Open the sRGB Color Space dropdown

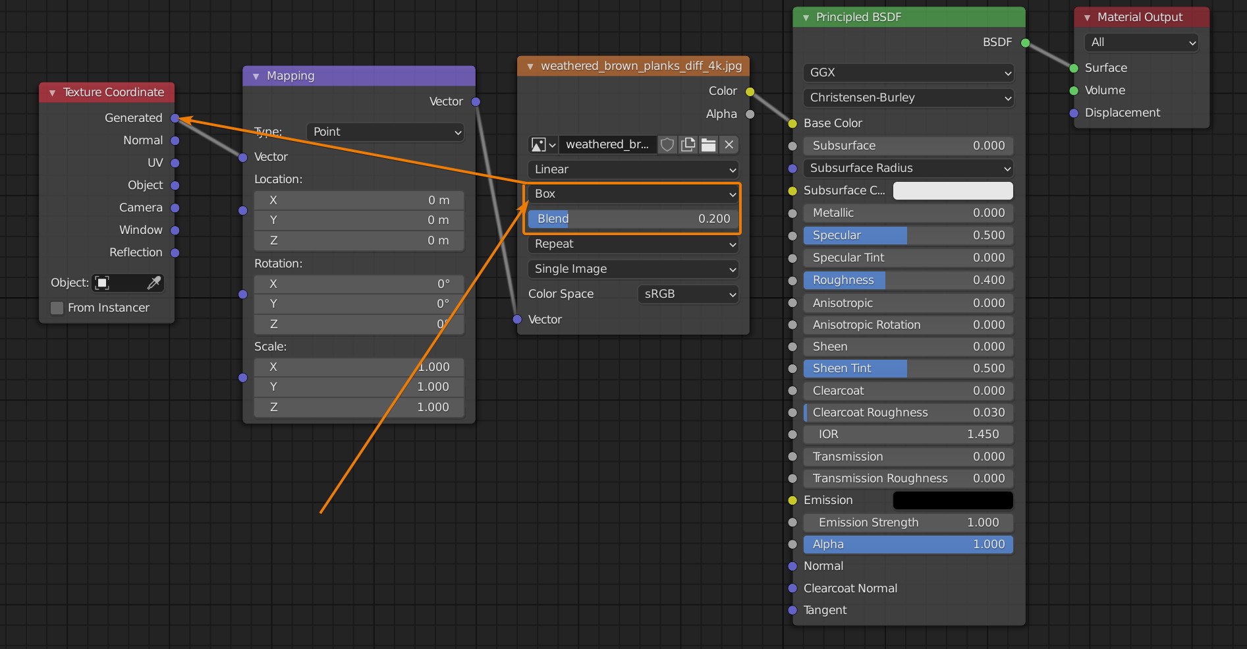[x=688, y=294]
